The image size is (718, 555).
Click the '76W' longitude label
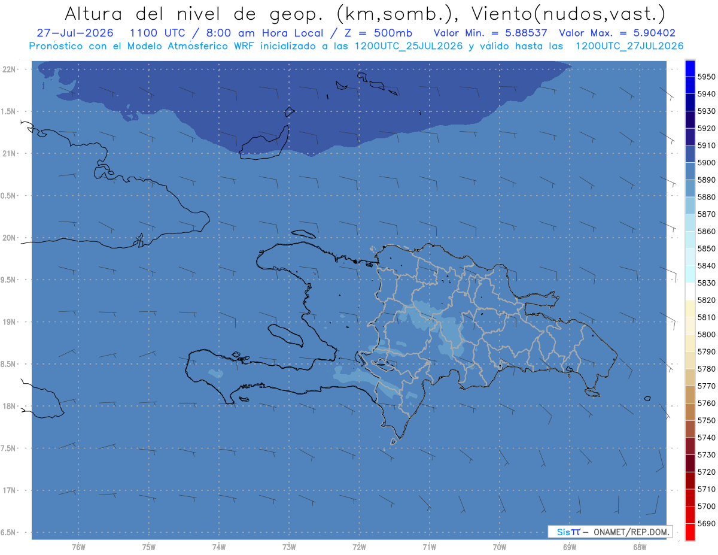[78, 547]
